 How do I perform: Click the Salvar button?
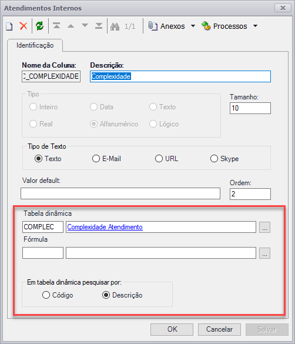point(267,329)
